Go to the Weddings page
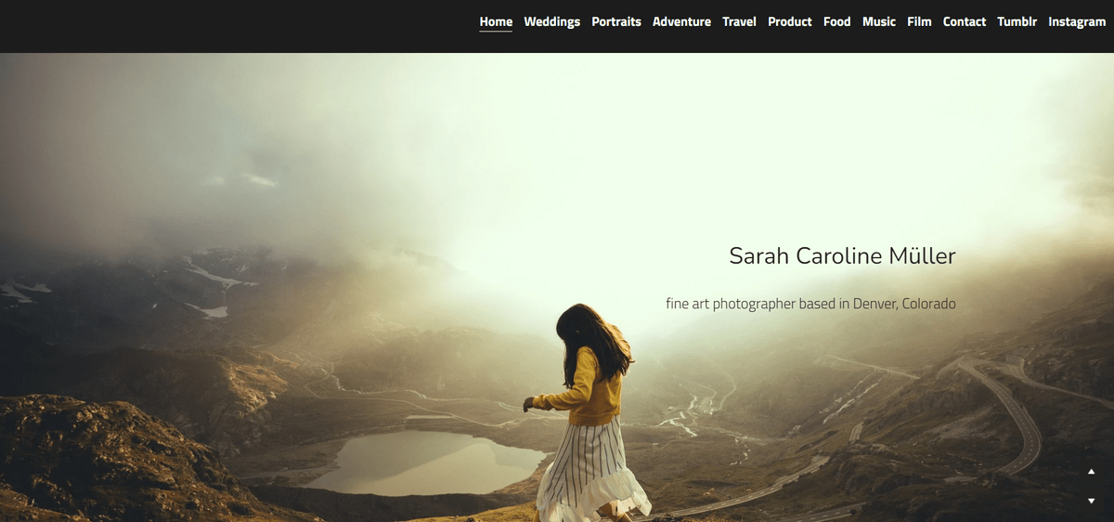Image resolution: width=1114 pixels, height=522 pixels. tap(551, 21)
